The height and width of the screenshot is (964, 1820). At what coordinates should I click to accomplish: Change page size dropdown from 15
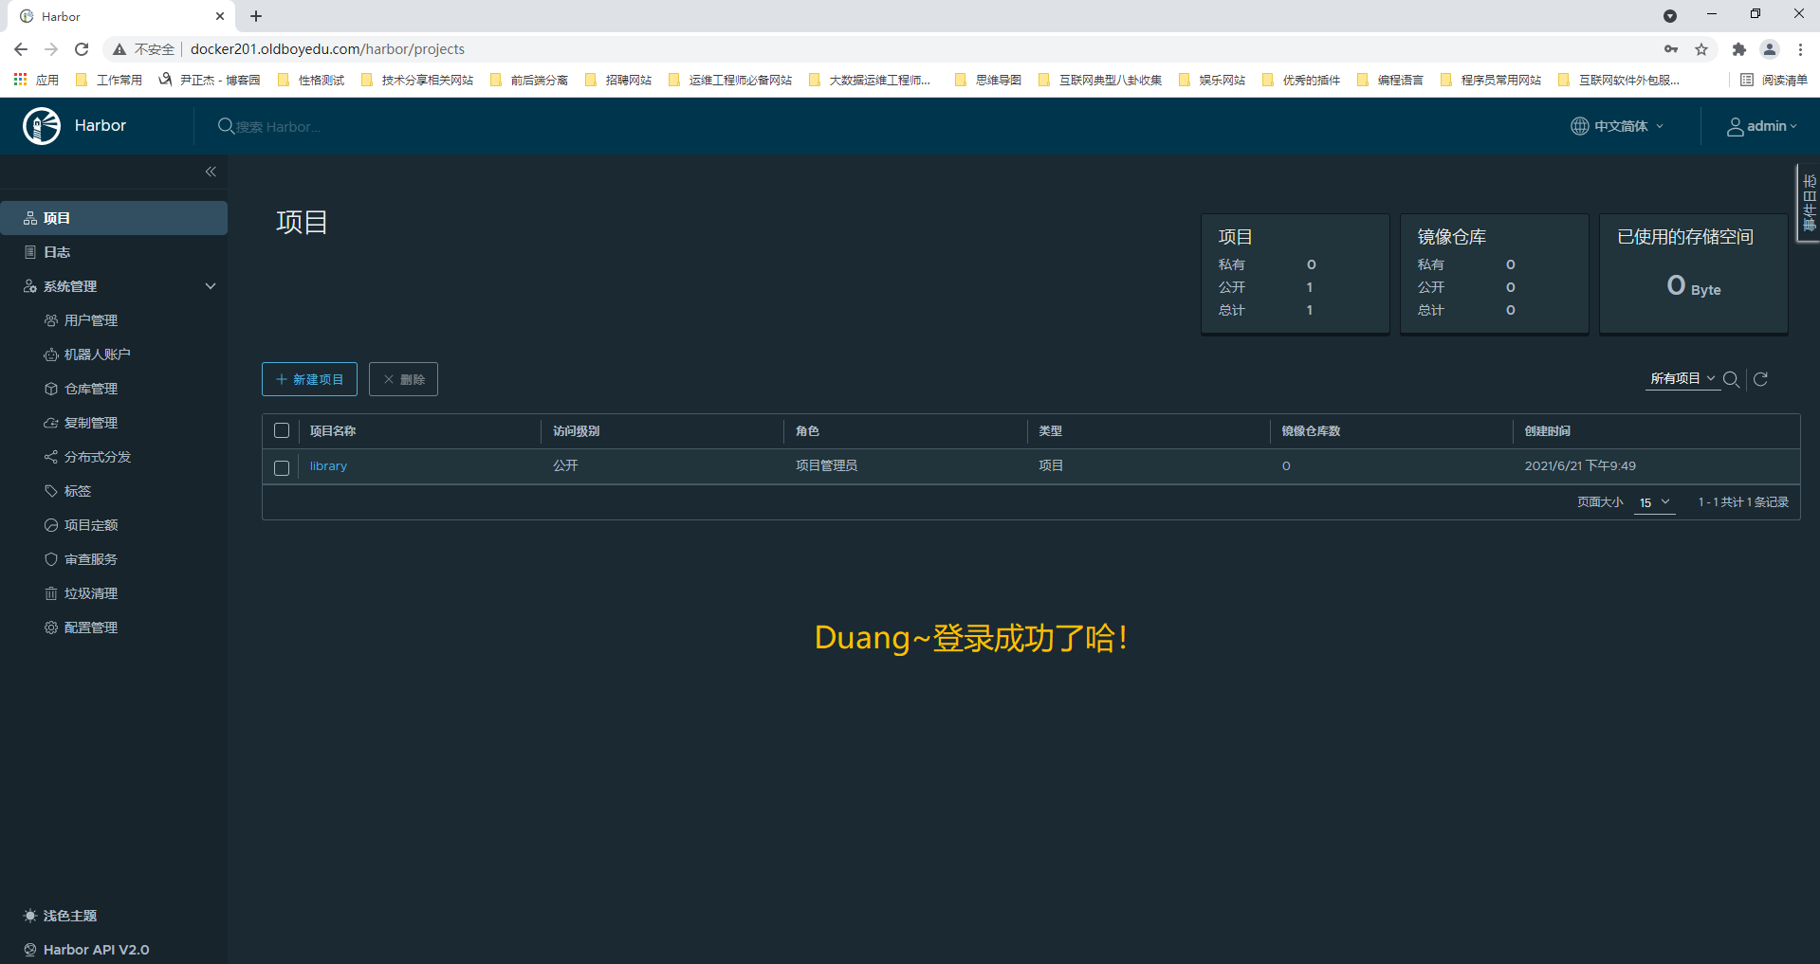[1654, 502]
